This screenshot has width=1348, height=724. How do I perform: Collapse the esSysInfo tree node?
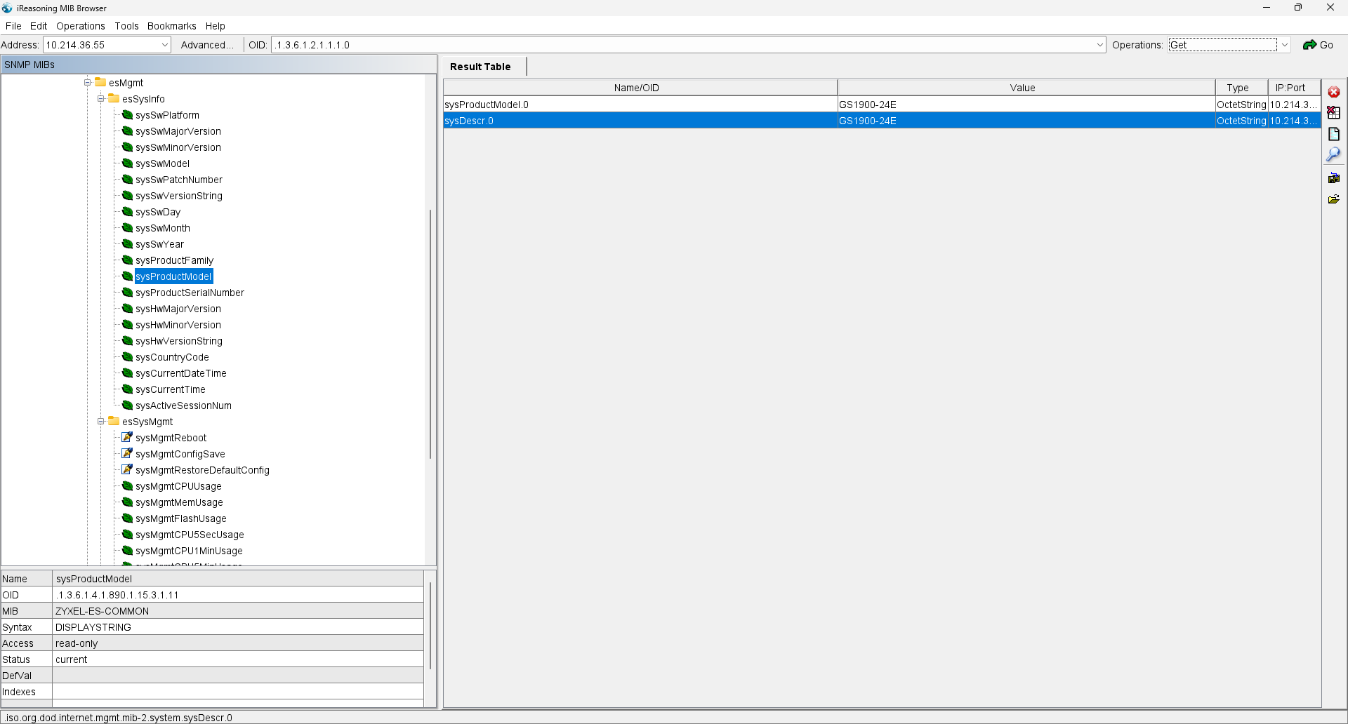tap(101, 99)
